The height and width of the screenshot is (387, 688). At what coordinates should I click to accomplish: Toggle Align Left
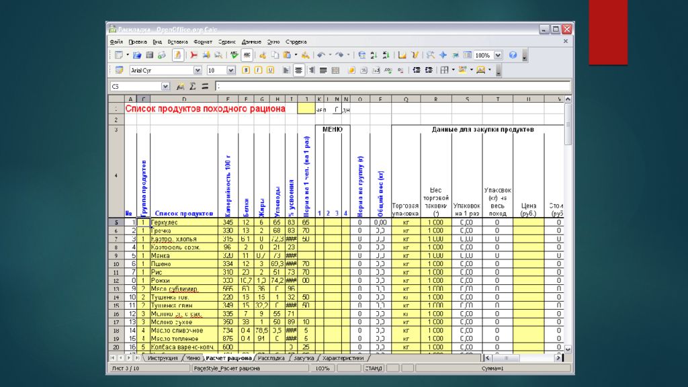click(x=286, y=70)
